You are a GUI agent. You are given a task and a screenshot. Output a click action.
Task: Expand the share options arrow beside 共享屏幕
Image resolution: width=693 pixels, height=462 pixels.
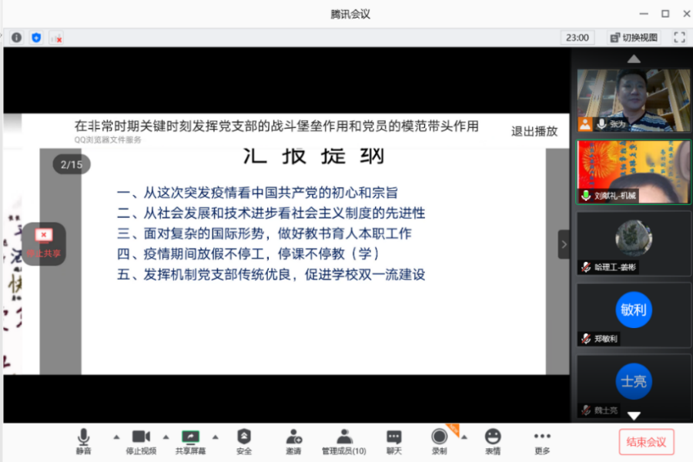click(216, 437)
